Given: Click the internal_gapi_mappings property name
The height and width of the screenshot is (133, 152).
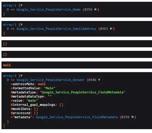Looking at the screenshot, I should pos(34,105).
